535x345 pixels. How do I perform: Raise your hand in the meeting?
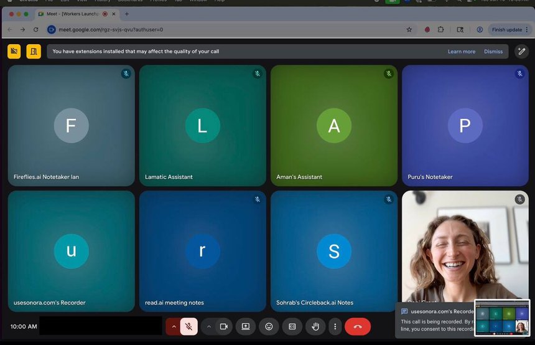click(x=315, y=326)
